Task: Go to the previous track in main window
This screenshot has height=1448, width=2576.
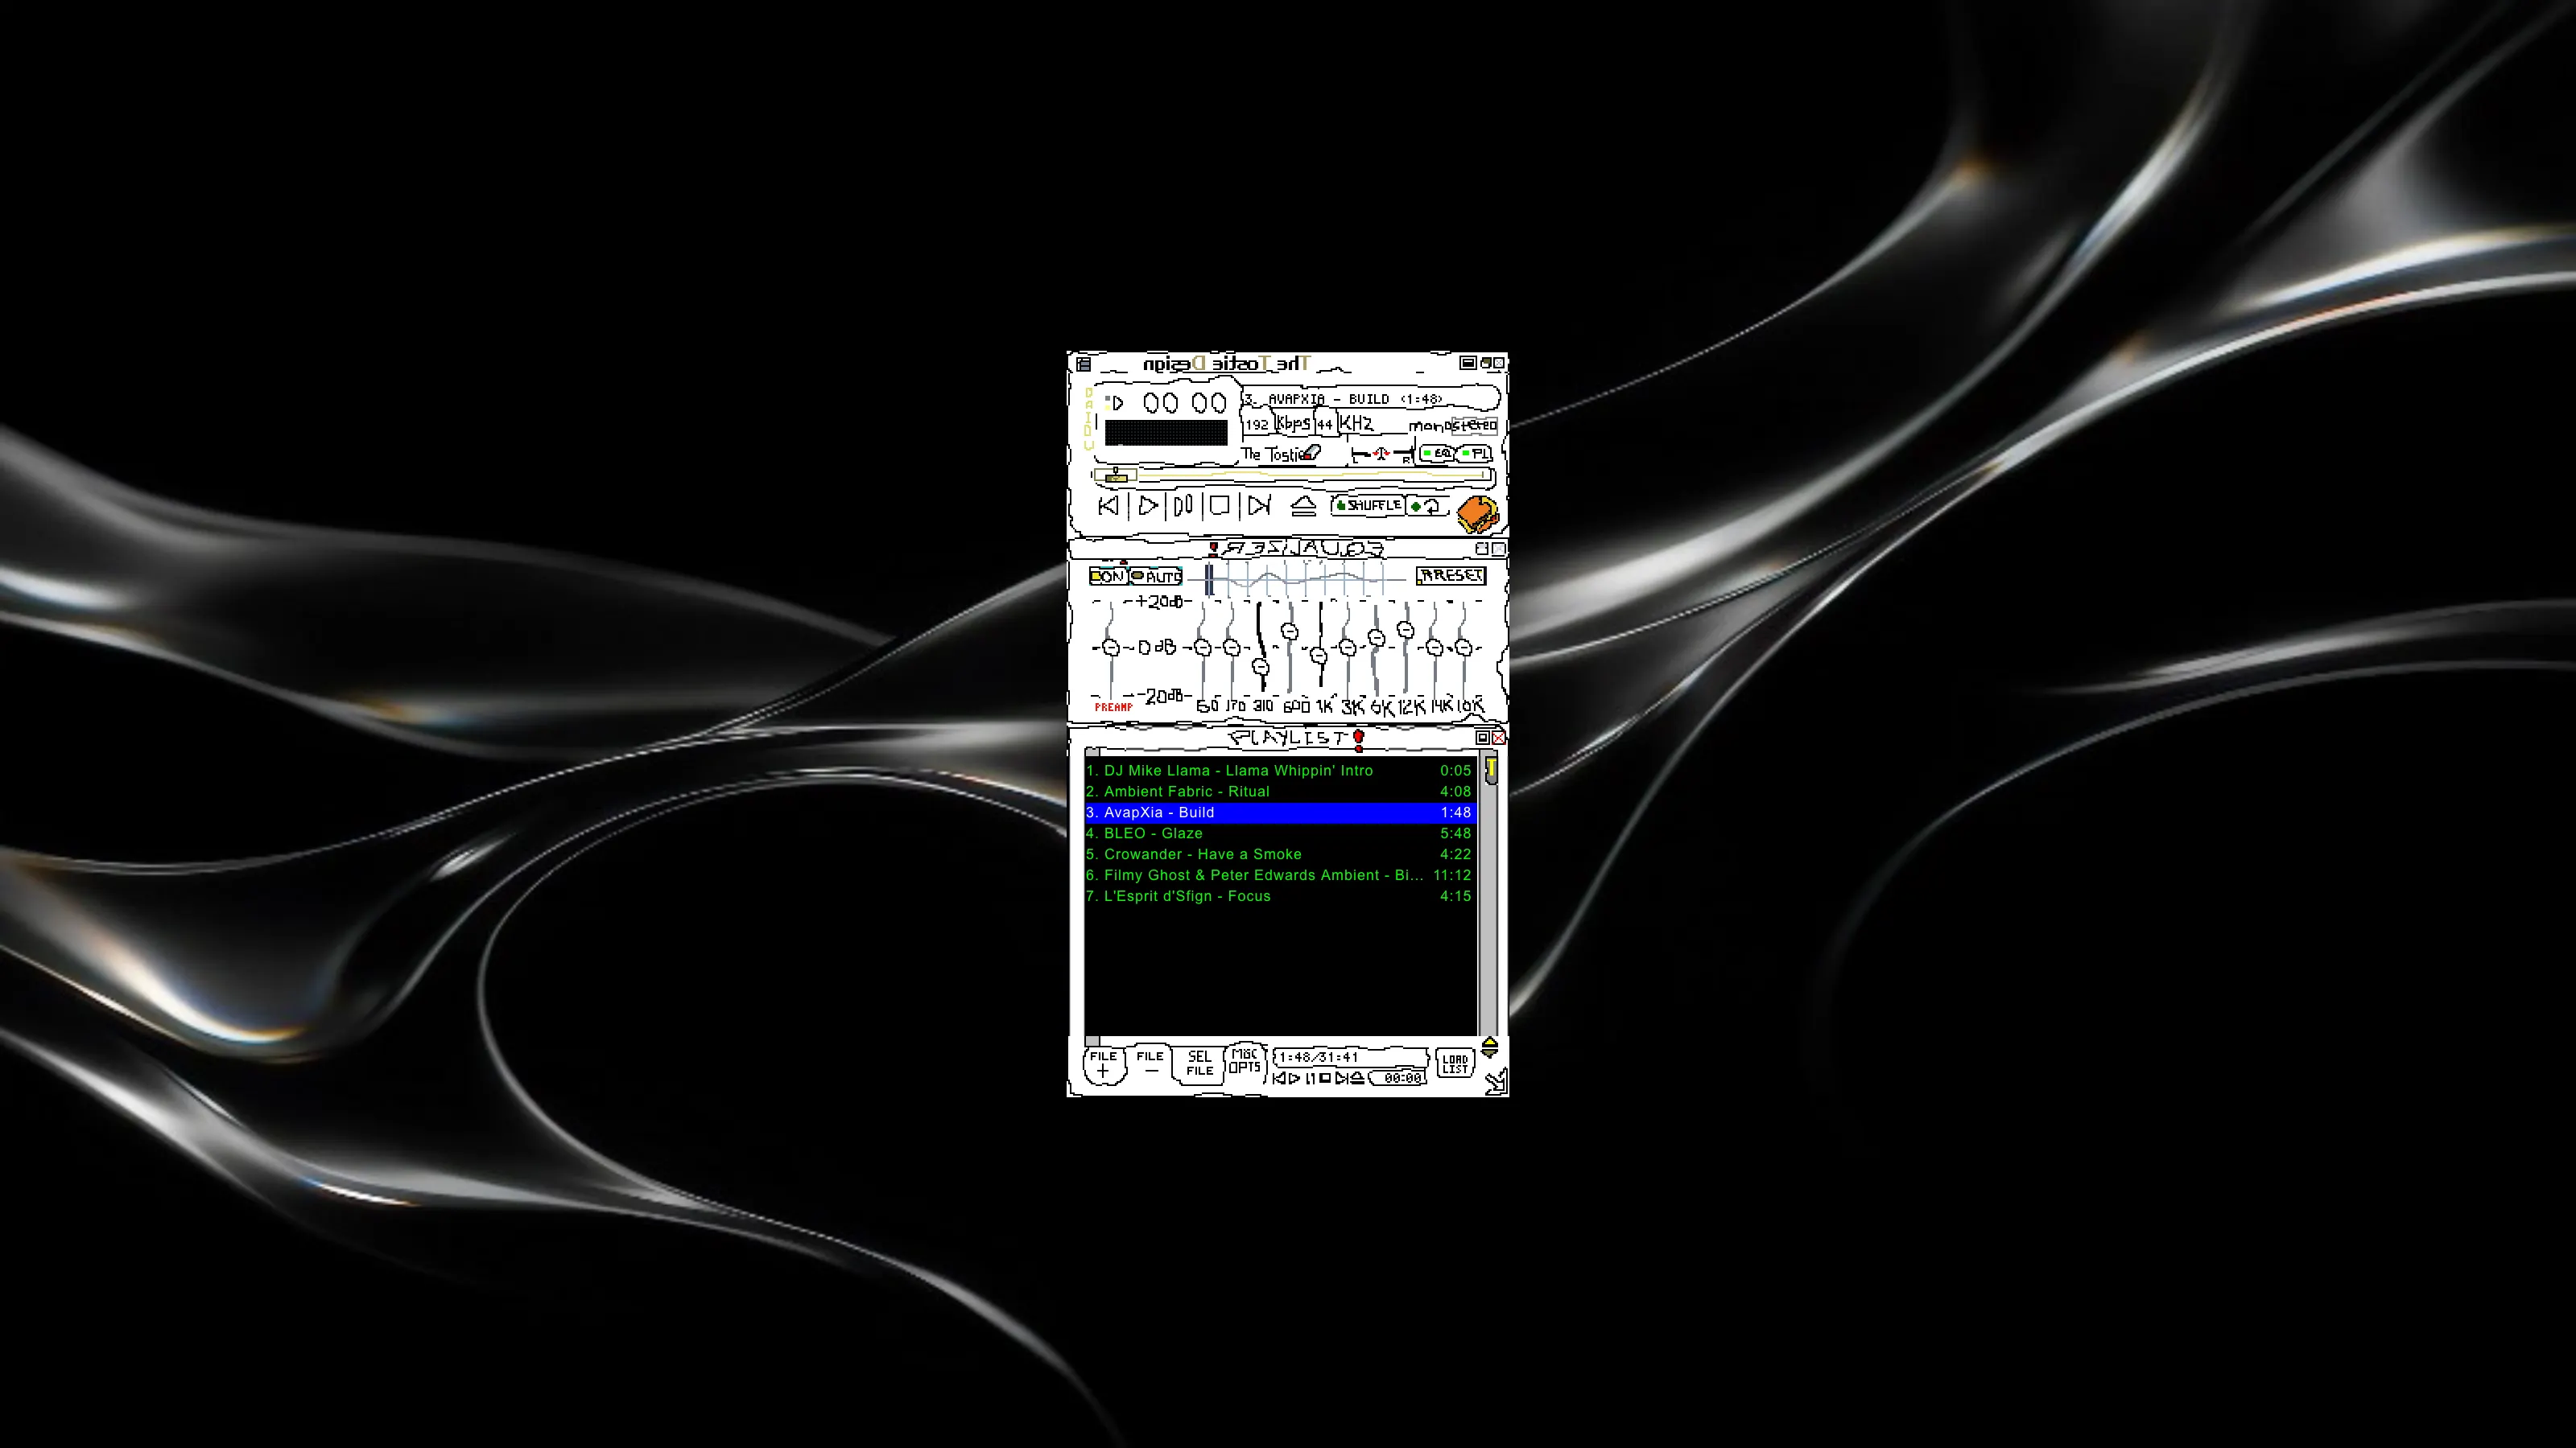Action: (x=1108, y=506)
